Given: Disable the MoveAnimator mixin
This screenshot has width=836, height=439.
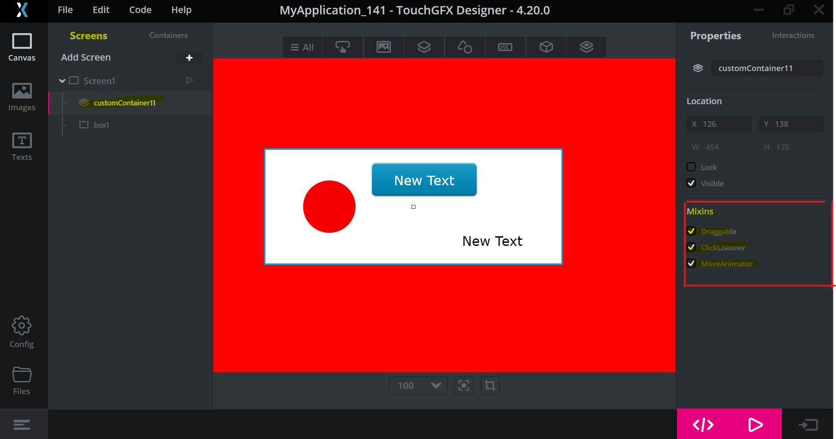Looking at the screenshot, I should click(691, 263).
